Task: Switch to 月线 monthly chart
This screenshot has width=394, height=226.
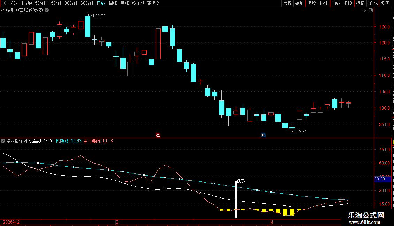Action: tap(124, 3)
